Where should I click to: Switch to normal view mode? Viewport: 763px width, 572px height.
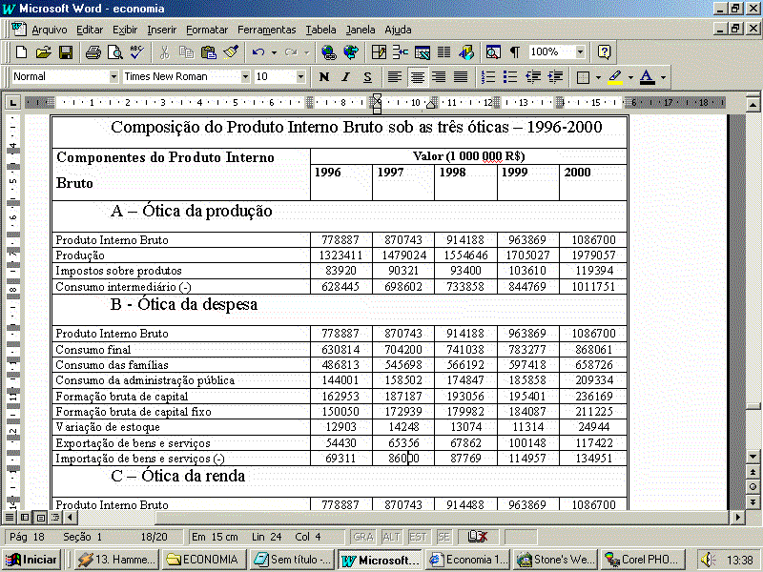coord(10,517)
